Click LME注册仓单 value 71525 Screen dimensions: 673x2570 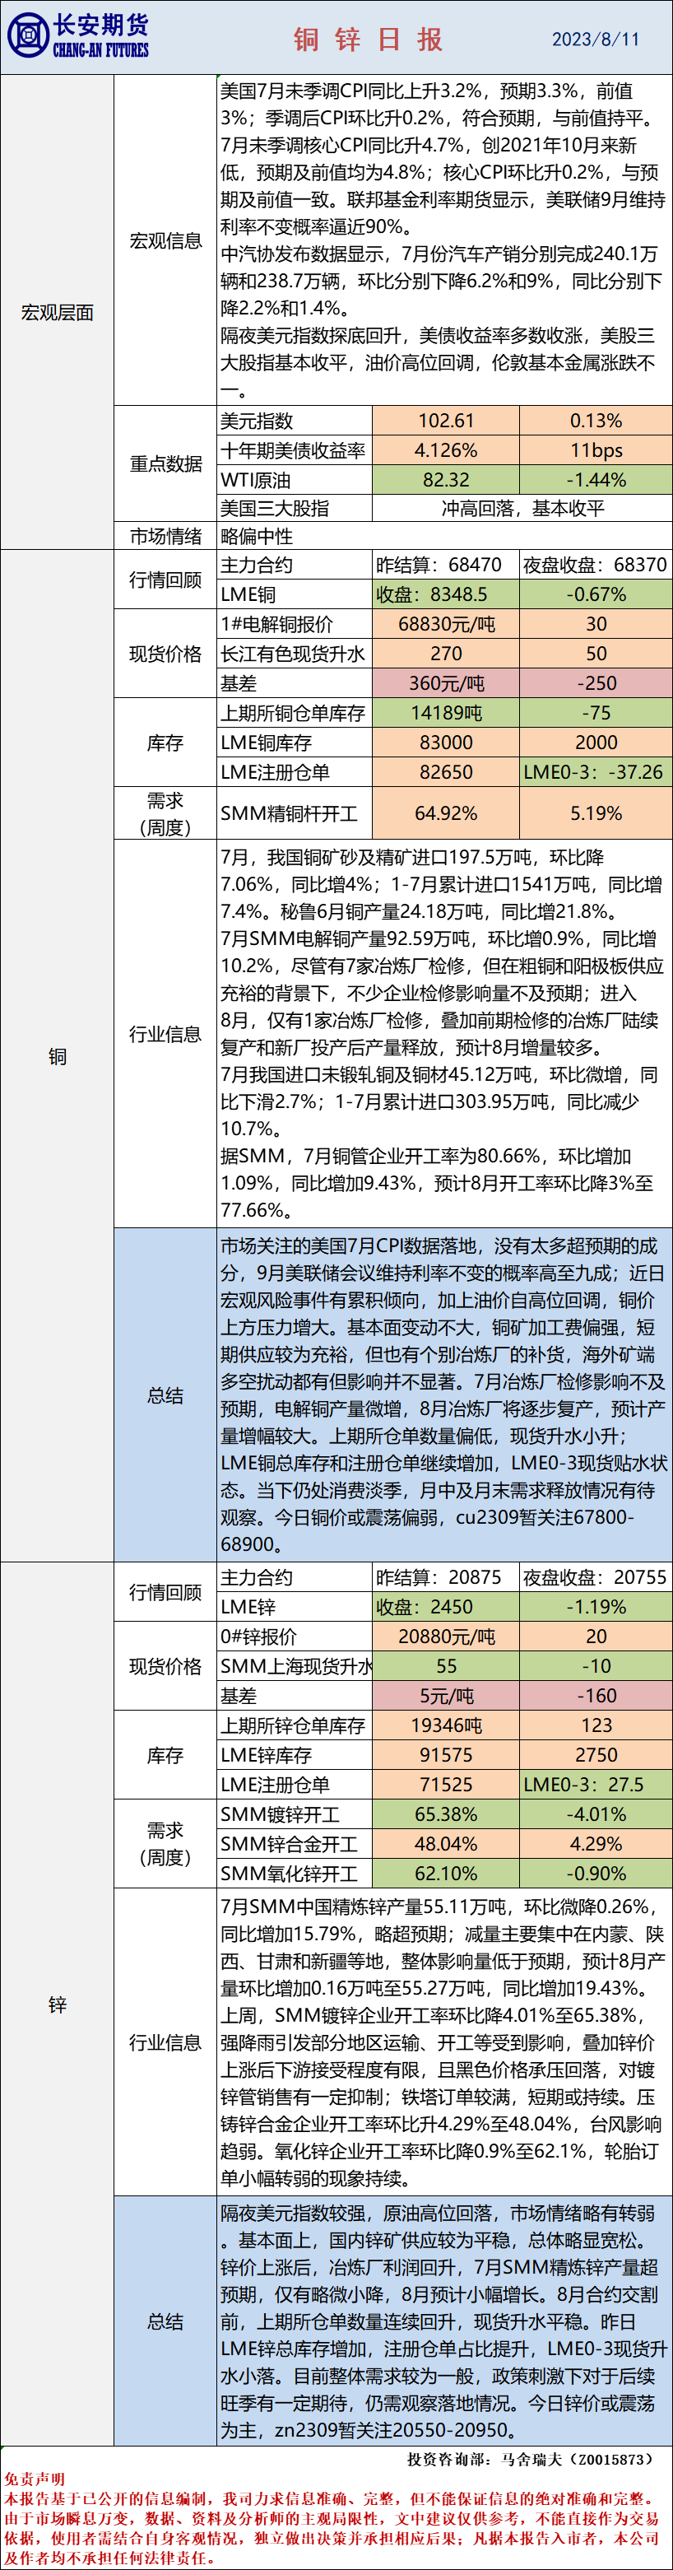tap(446, 1785)
